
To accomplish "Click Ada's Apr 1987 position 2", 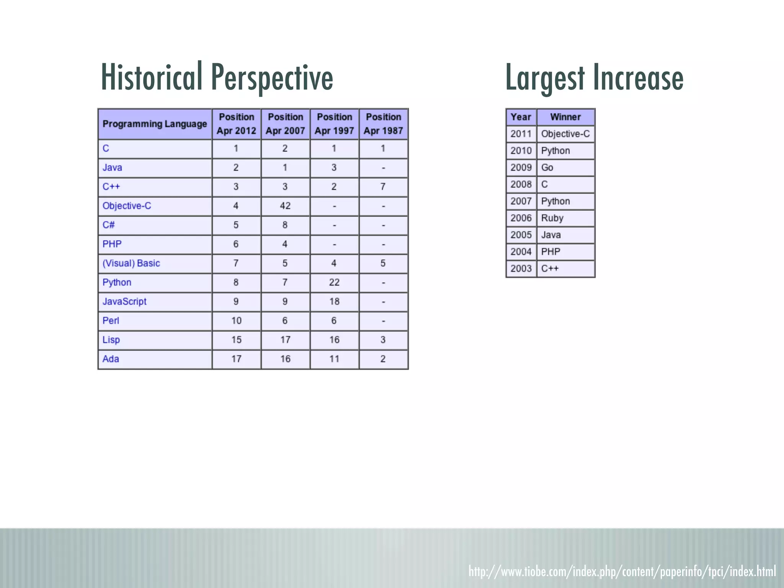I will coord(384,359).
